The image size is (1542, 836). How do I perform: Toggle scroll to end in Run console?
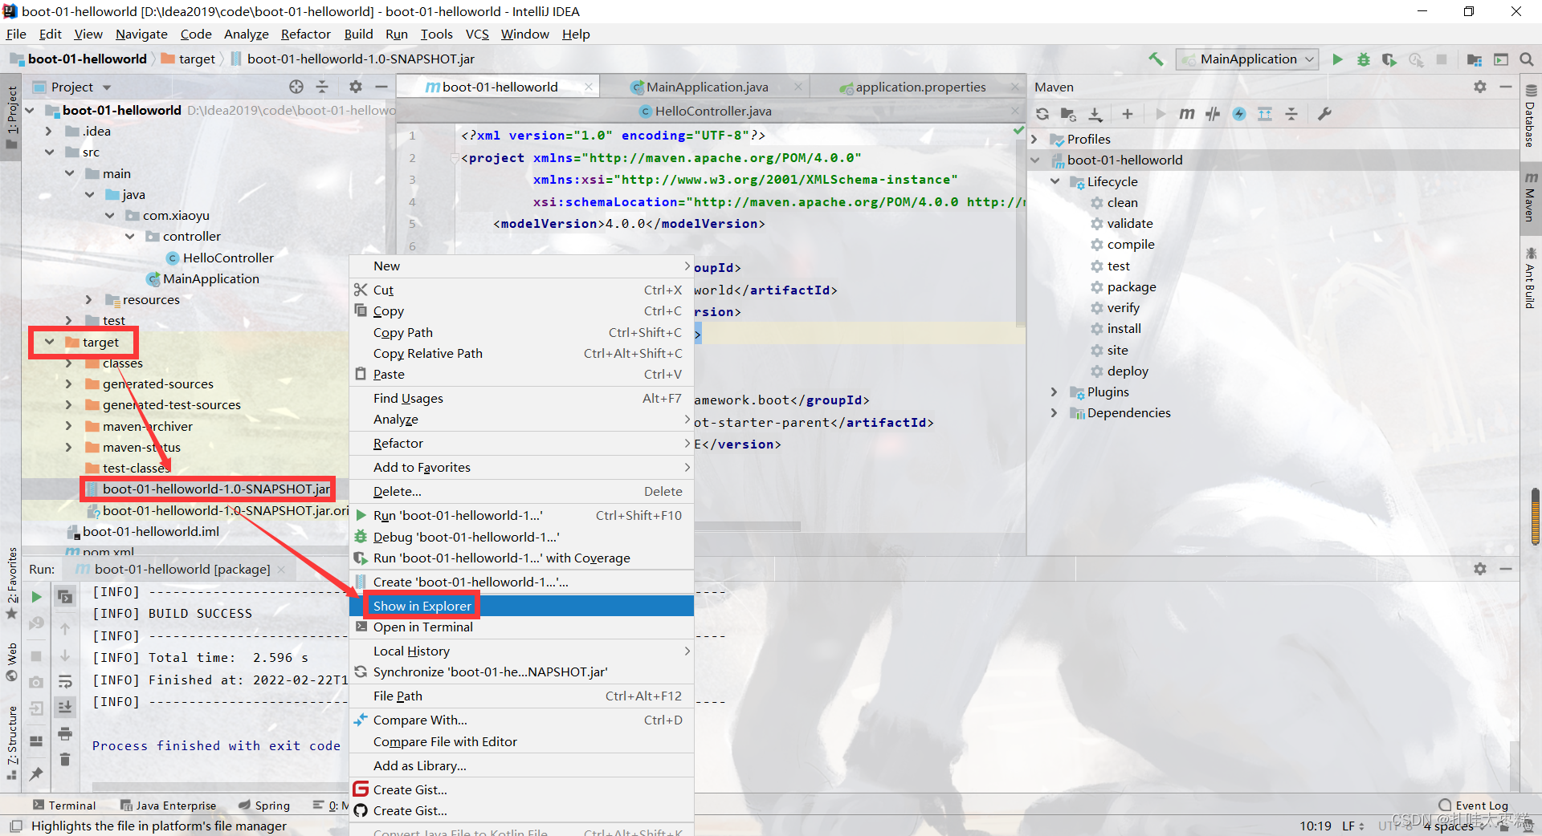point(65,707)
